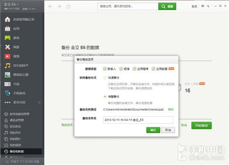Click the traffic saved status icon
229x165 pixels.
pyautogui.click(x=7, y=162)
